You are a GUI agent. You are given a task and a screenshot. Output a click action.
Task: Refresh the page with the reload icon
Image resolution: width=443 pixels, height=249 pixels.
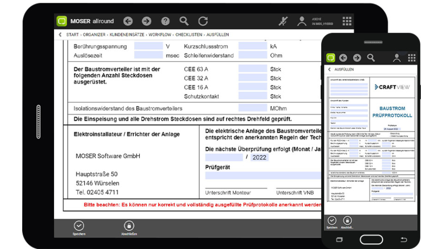click(x=203, y=21)
